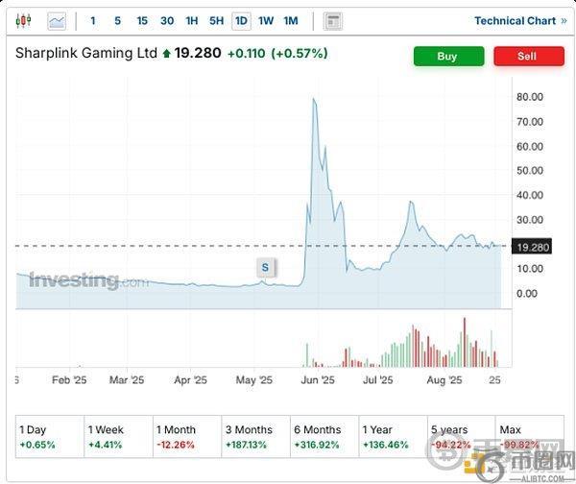Set interval to 5 minutes

click(x=117, y=20)
